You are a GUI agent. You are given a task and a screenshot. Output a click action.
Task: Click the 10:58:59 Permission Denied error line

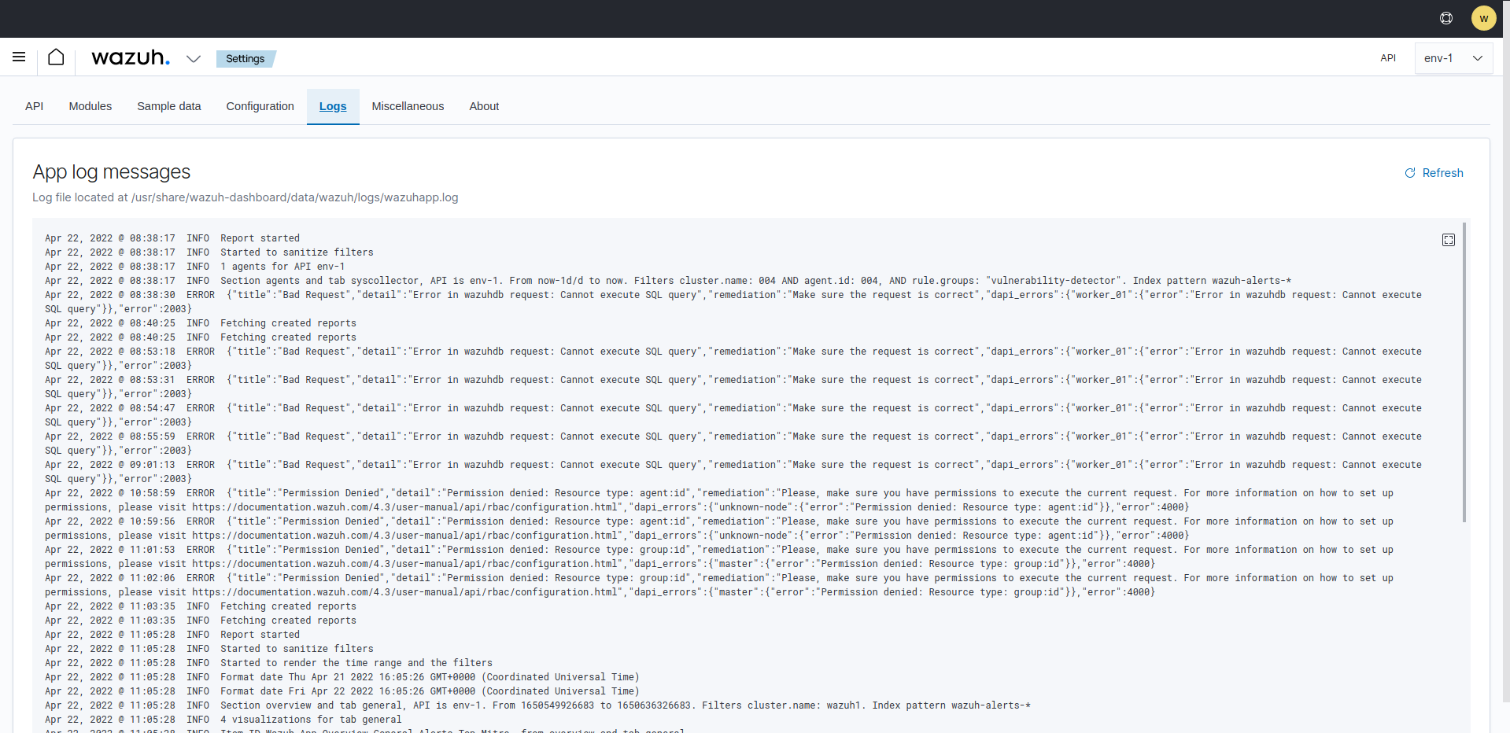pyautogui.click(x=719, y=500)
